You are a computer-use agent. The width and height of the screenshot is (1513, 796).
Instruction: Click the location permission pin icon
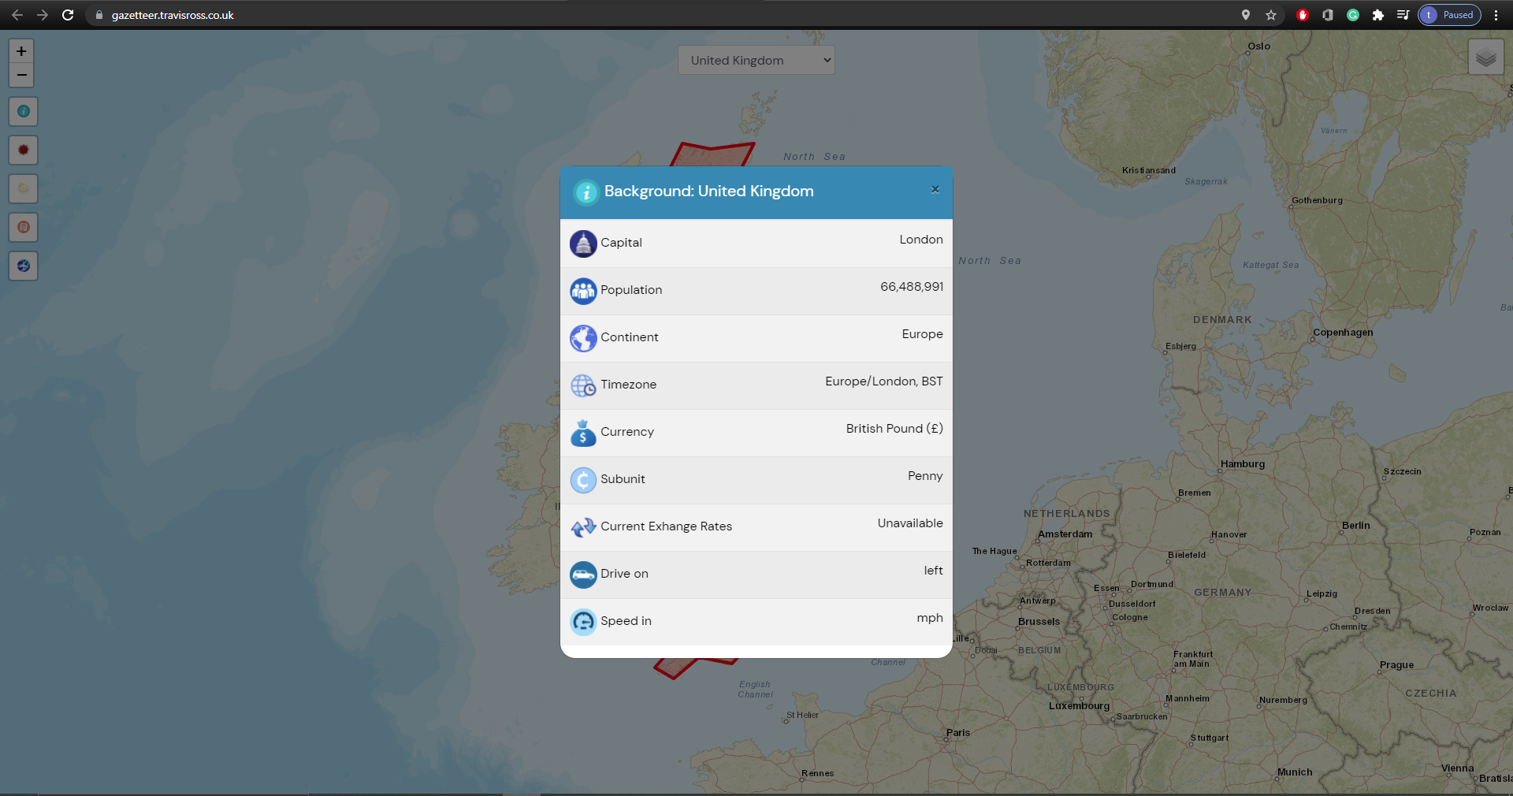[x=1246, y=15]
